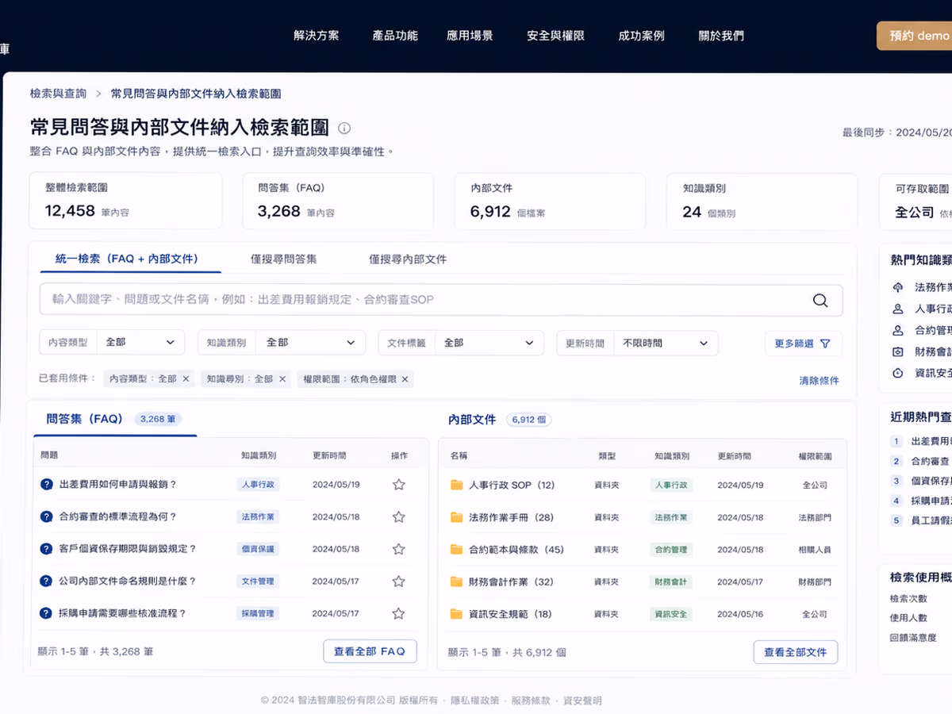Remove the 知識尋別：全部 filter chip

pos(282,379)
